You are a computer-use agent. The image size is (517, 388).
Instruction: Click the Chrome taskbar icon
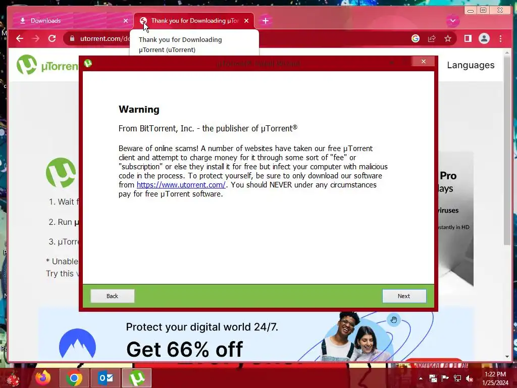[x=74, y=378]
